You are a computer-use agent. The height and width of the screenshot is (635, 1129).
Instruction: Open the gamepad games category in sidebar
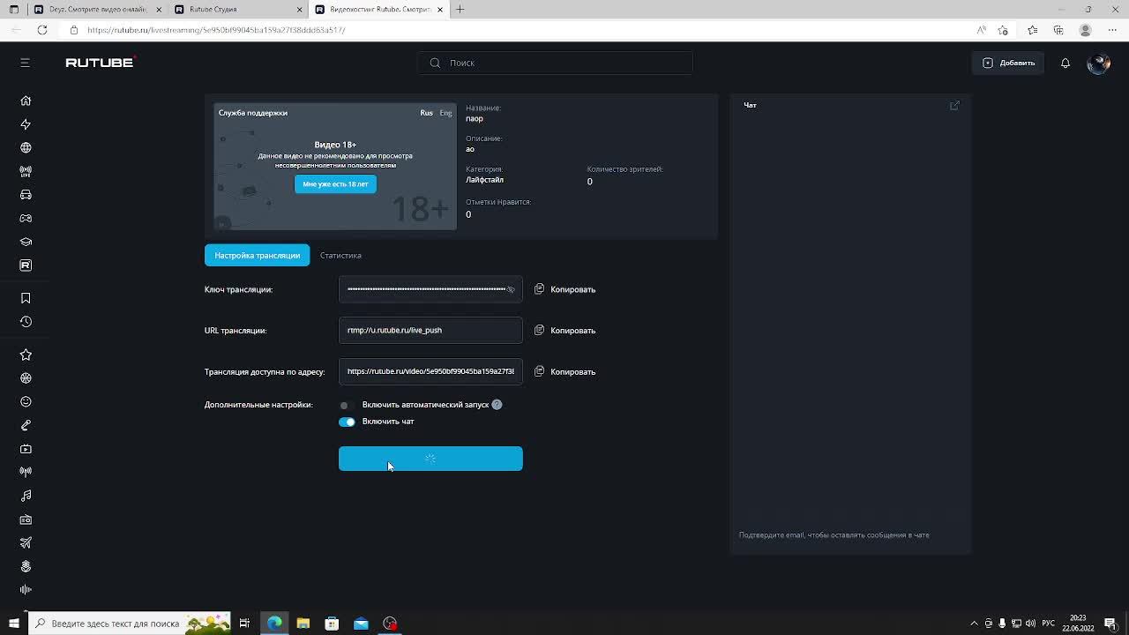(x=26, y=218)
